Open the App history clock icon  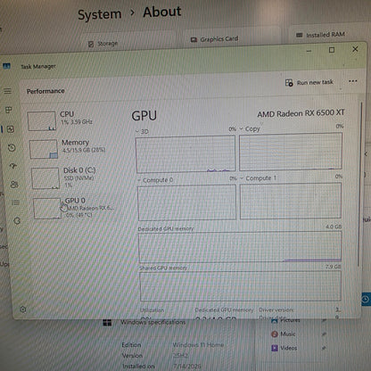pyautogui.click(x=12, y=147)
